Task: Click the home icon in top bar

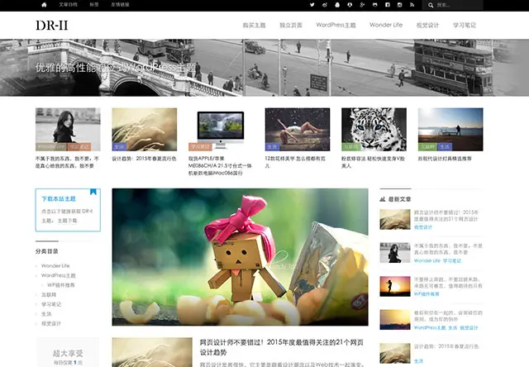Action: [x=44, y=5]
